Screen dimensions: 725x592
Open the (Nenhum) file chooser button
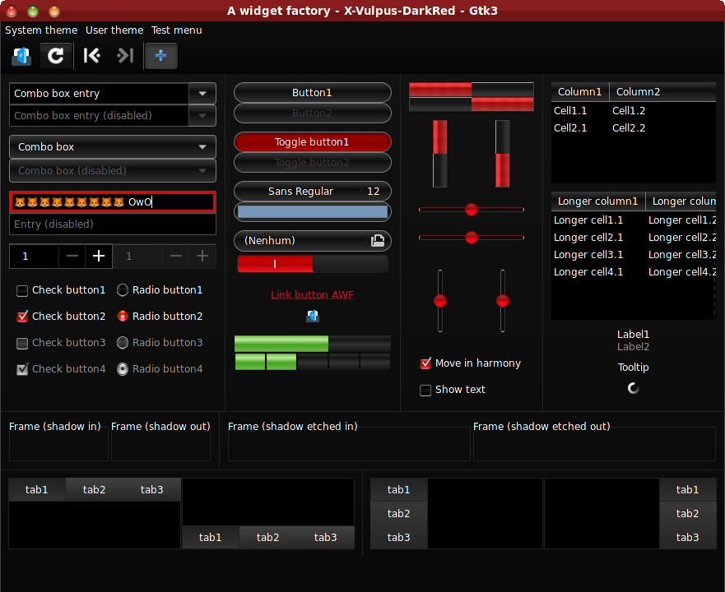[x=313, y=241]
